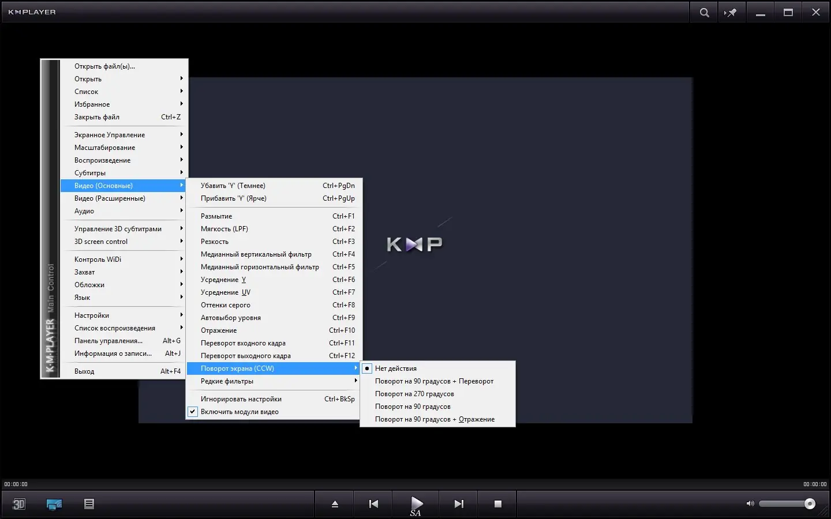Toggle the pin-on-top icon in title bar
This screenshot has width=831, height=519.
[x=731, y=12]
